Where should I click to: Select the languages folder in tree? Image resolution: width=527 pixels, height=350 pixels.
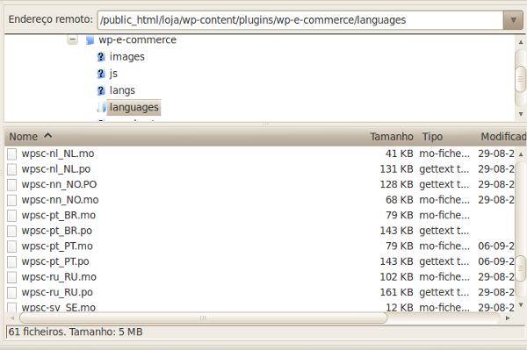(134, 107)
